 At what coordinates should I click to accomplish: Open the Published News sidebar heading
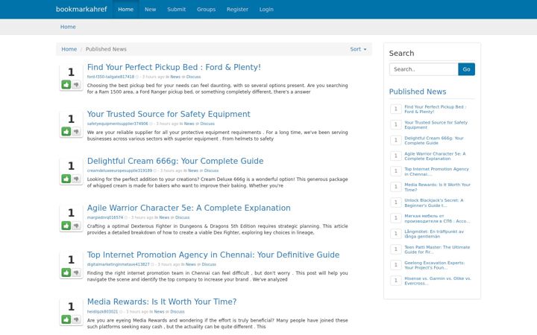[x=418, y=92]
